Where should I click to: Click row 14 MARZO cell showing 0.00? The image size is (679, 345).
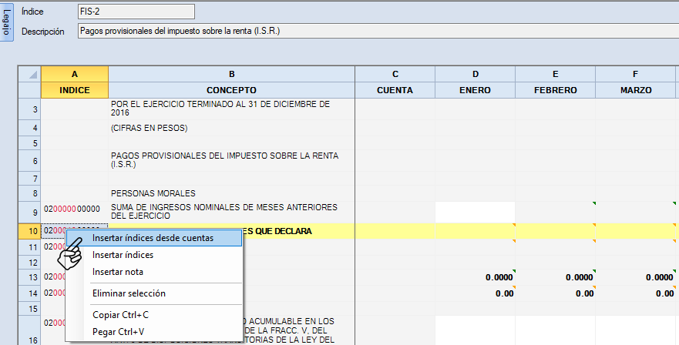[x=635, y=293]
